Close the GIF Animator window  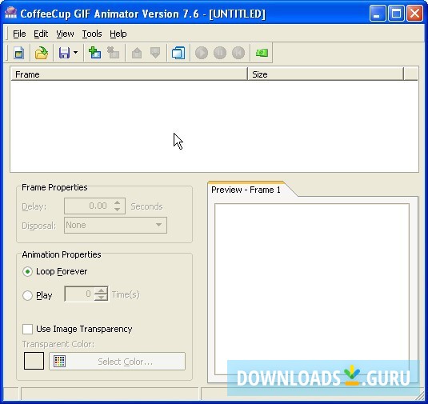[x=414, y=13]
